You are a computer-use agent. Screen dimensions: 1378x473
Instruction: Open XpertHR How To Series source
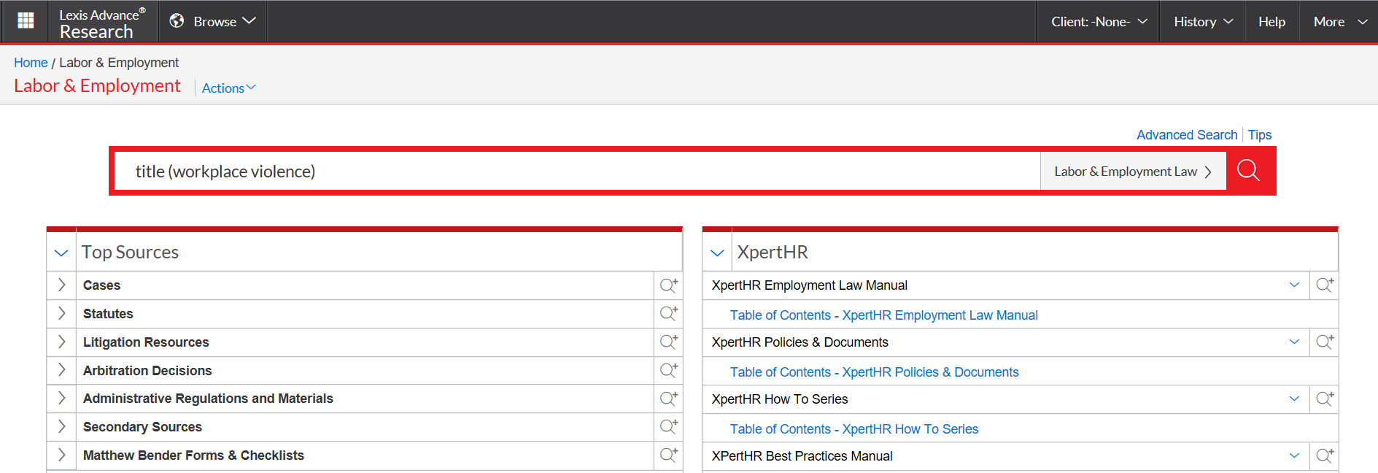pos(780,399)
